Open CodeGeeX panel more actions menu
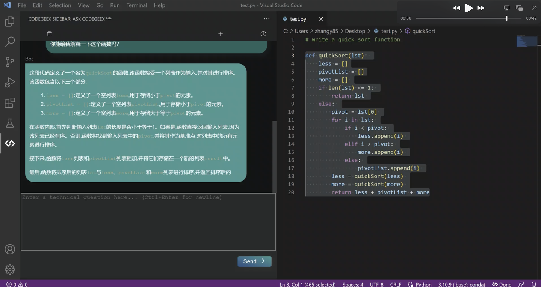This screenshot has height=287, width=541. tap(266, 18)
